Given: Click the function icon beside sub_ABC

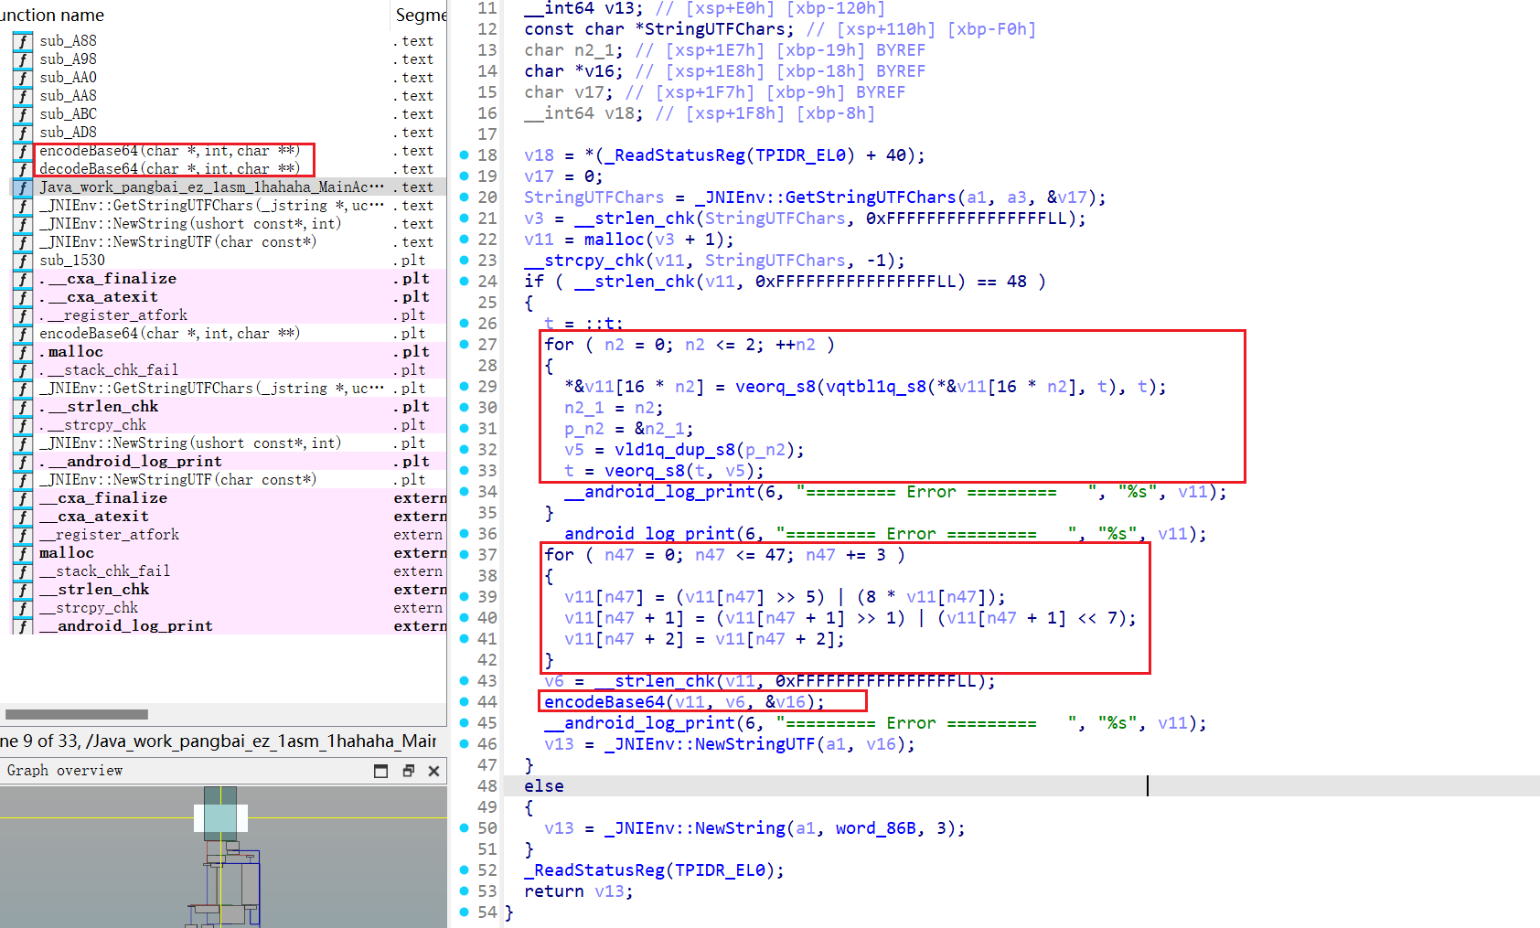Looking at the screenshot, I should pos(23,114).
